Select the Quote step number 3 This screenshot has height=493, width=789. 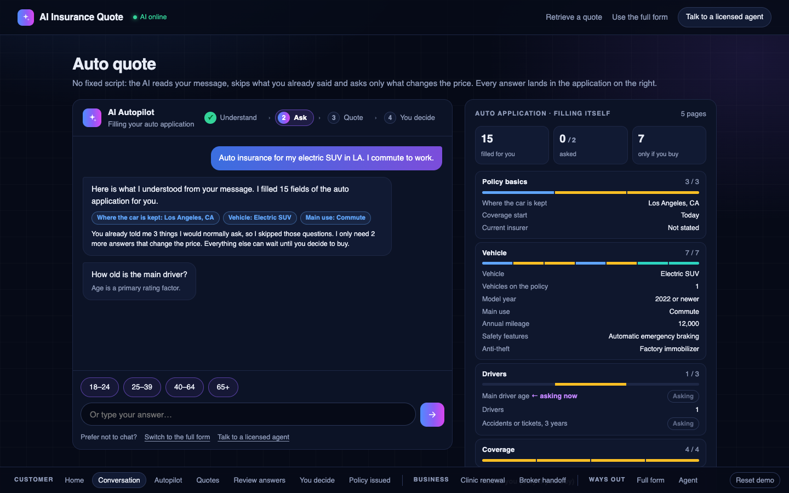click(x=334, y=118)
